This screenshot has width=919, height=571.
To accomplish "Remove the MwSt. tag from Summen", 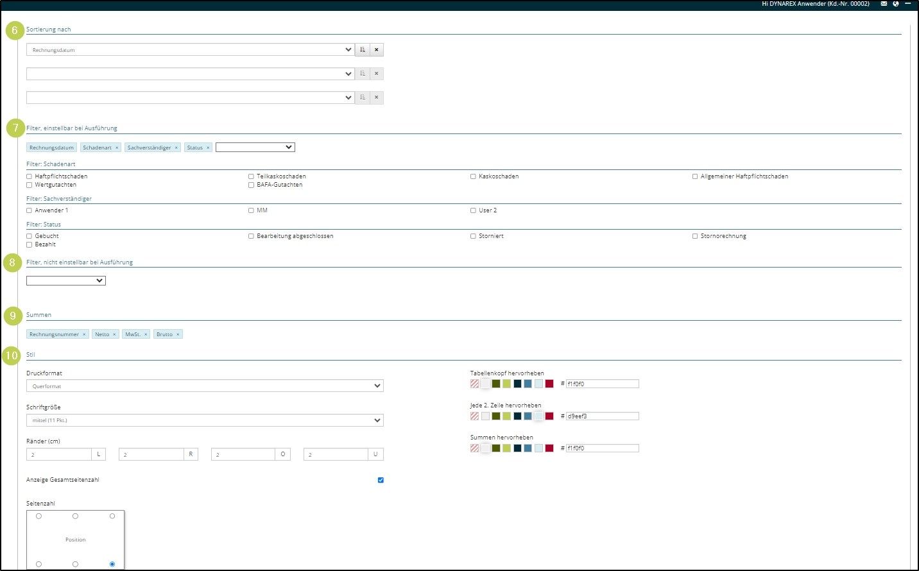I will coord(146,334).
